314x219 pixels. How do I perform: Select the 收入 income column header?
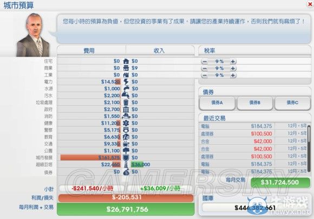159,50
